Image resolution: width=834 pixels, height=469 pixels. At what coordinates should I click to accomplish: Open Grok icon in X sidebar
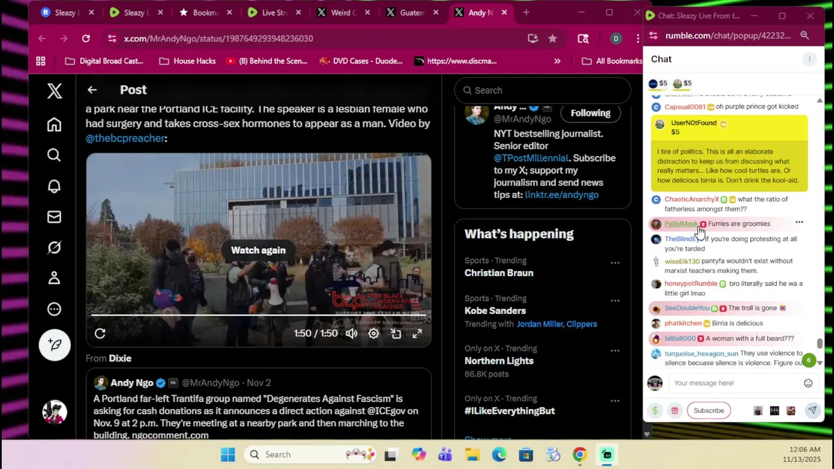[54, 248]
